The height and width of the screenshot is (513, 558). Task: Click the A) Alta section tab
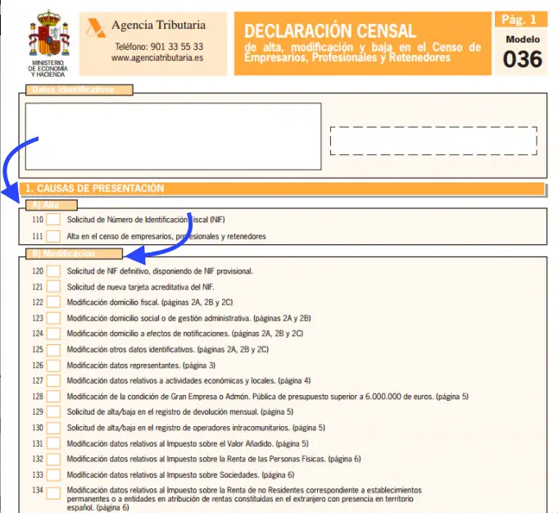click(52, 205)
